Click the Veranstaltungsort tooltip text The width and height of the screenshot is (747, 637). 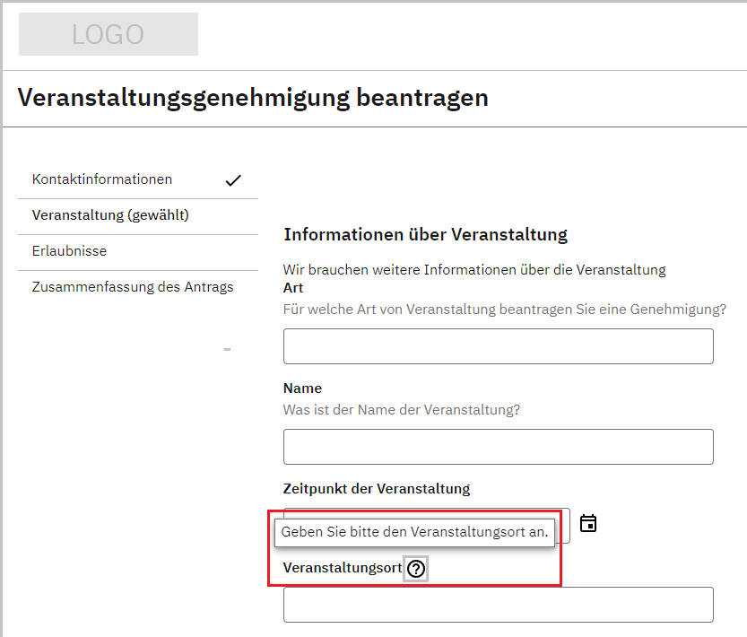point(413,531)
